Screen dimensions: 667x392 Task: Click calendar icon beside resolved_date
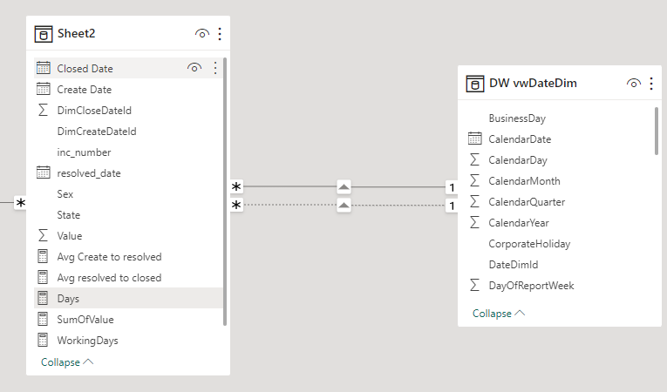click(x=43, y=172)
